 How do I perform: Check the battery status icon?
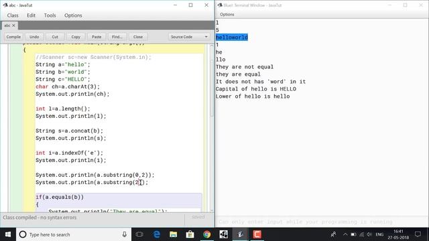pos(353,234)
